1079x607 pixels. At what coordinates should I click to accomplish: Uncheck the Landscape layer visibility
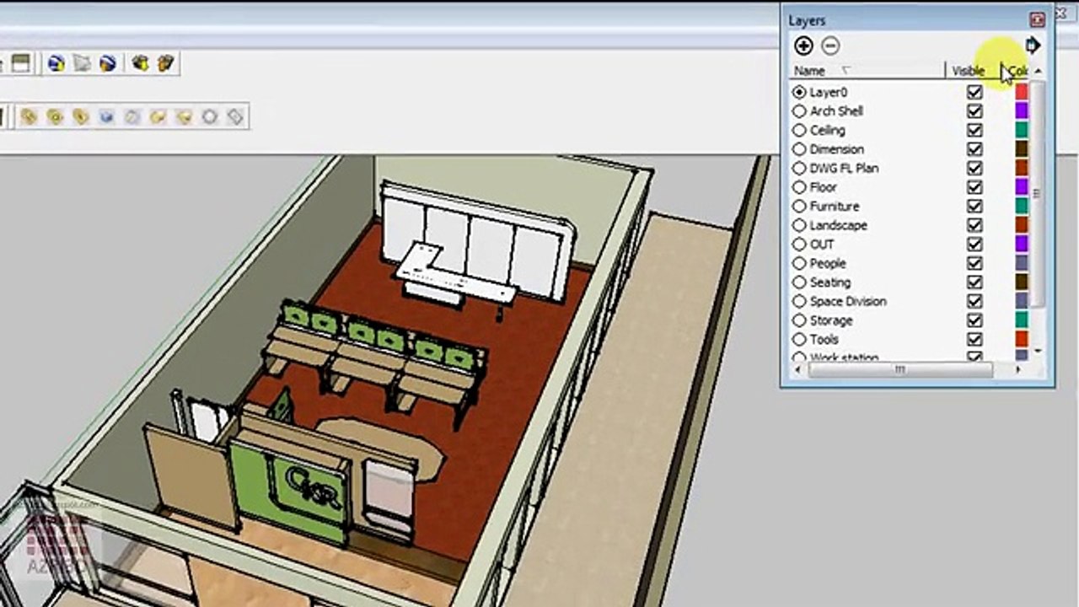[x=974, y=226]
